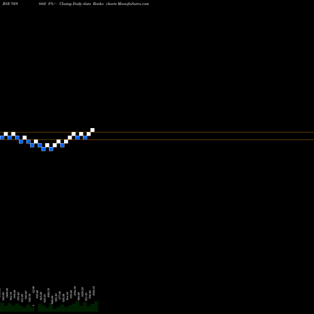
Task: Click the upper orange horizontal level line
Action: pos(157,132)
